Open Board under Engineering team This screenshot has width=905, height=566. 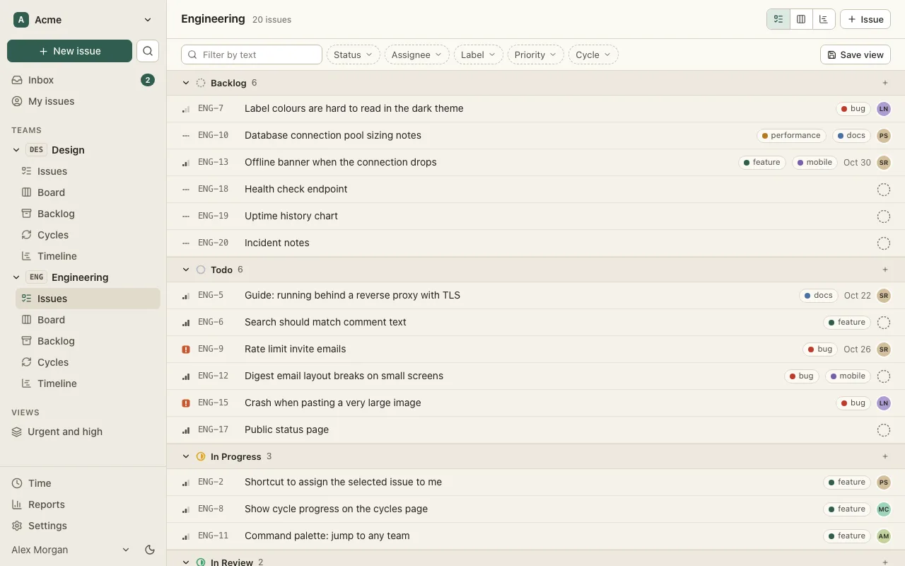tap(88, 320)
